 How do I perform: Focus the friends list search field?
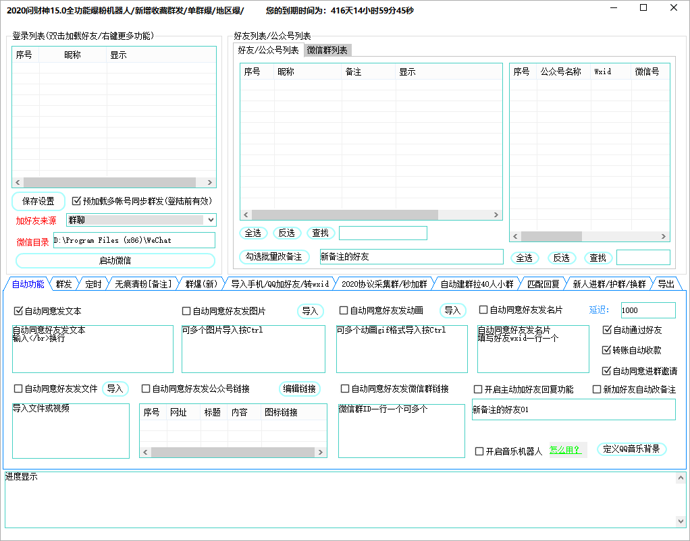click(383, 233)
